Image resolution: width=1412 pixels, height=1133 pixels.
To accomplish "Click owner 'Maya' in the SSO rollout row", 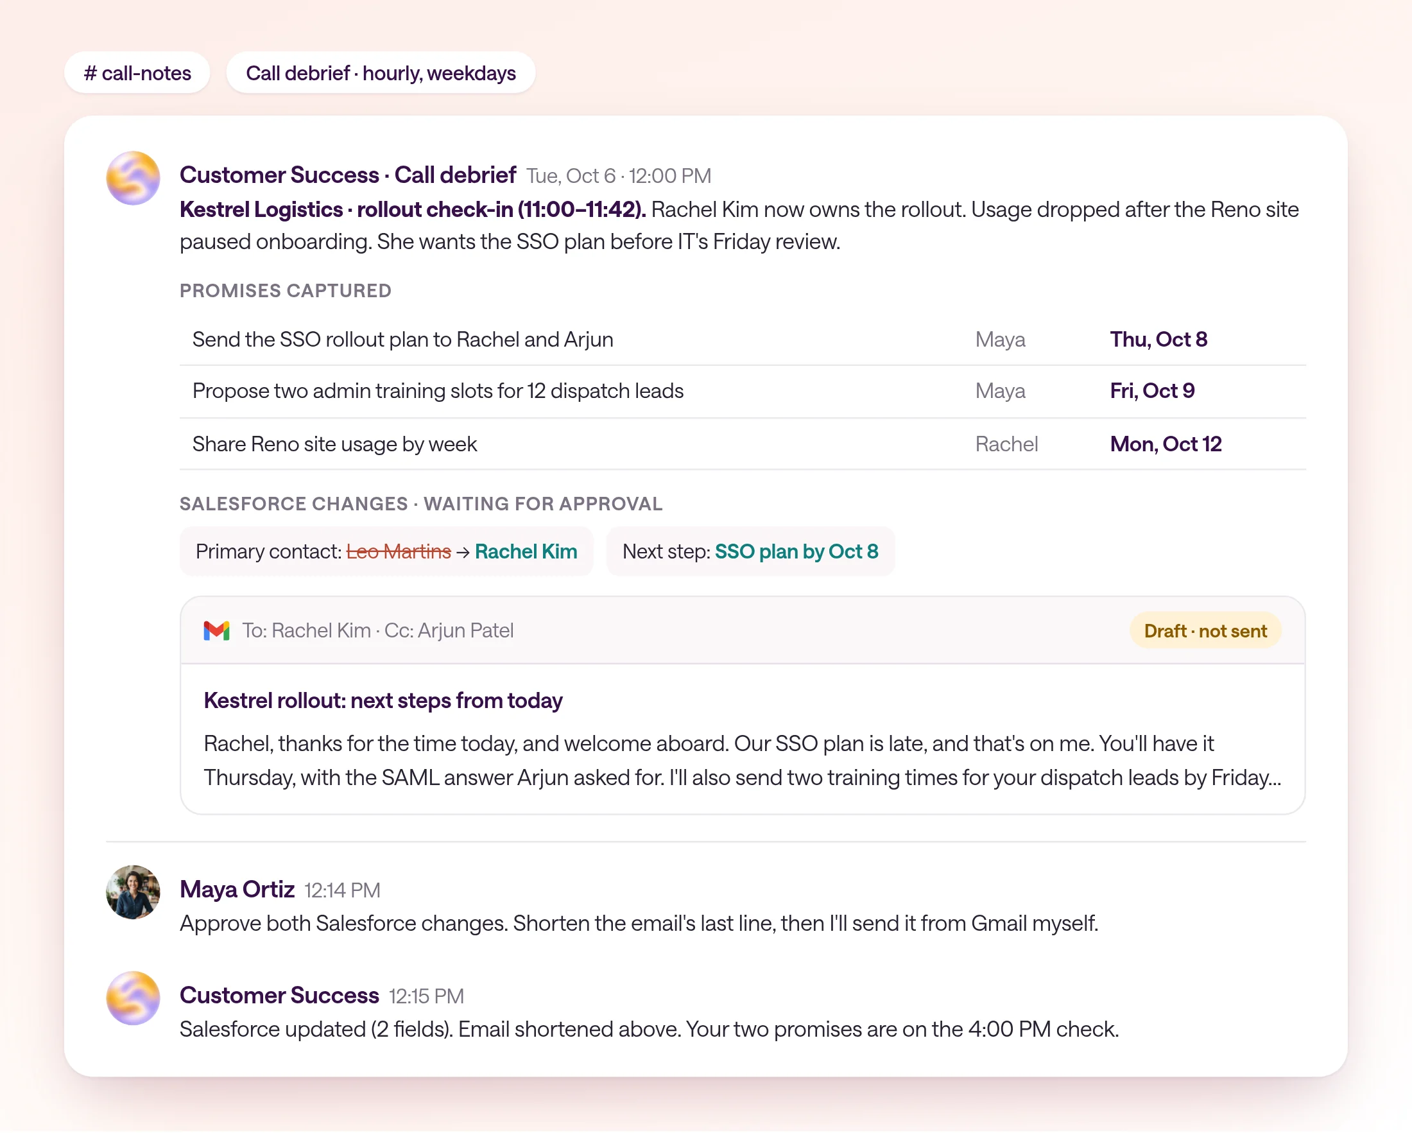I will (x=1000, y=340).
